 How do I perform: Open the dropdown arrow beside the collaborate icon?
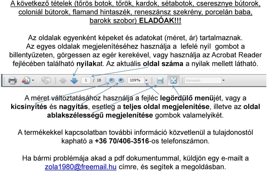point(33,80)
